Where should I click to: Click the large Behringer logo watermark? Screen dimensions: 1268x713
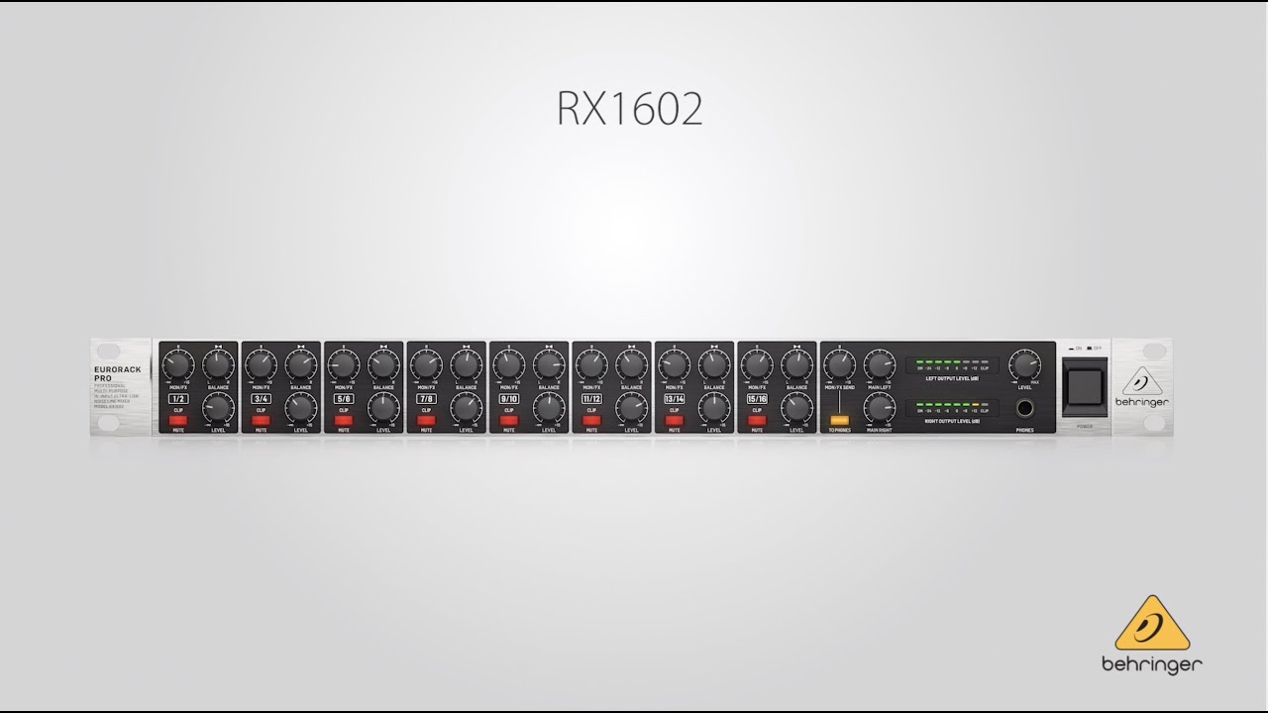1151,635
